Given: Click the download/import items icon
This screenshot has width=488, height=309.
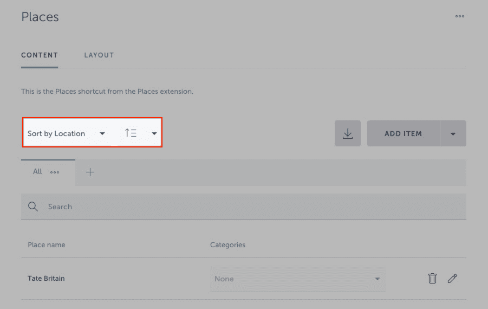Looking at the screenshot, I should tap(348, 133).
